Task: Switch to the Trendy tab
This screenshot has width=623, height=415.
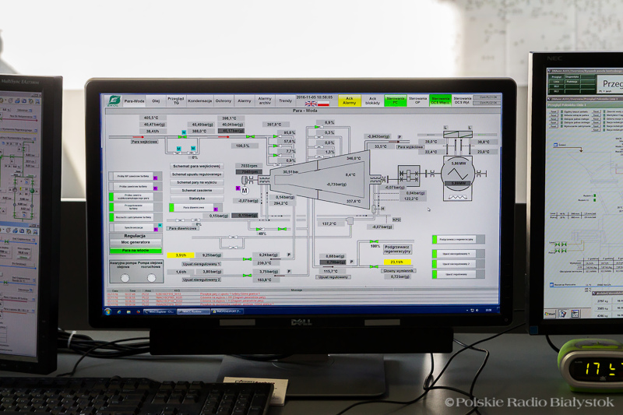Action: (285, 100)
